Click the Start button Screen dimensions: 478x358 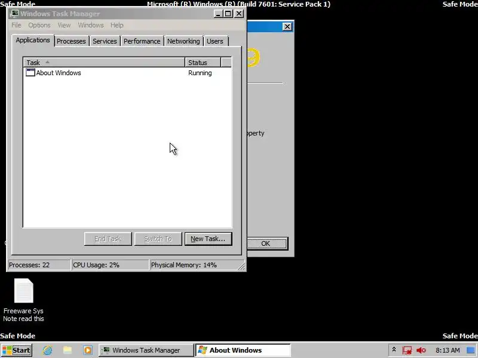tap(17, 350)
